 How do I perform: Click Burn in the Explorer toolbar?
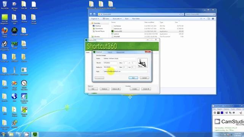pos(127,19)
